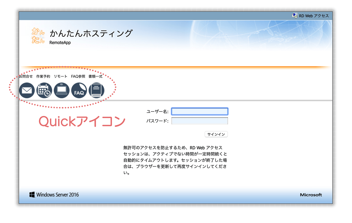Click the RD Web アクセス computer icon
This screenshot has height=223, width=352.
click(295, 16)
